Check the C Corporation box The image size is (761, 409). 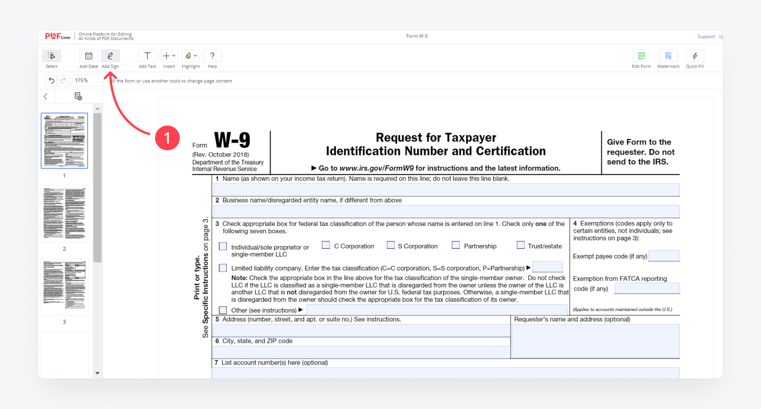(x=326, y=245)
